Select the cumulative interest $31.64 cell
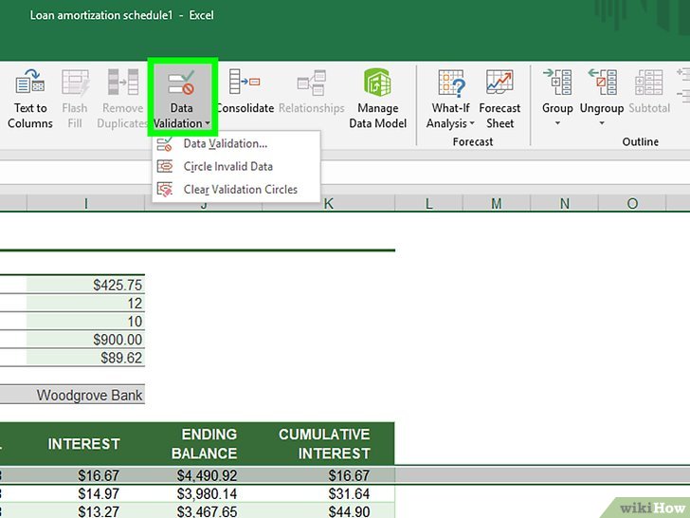Viewport: 690px width, 518px height. (x=329, y=493)
